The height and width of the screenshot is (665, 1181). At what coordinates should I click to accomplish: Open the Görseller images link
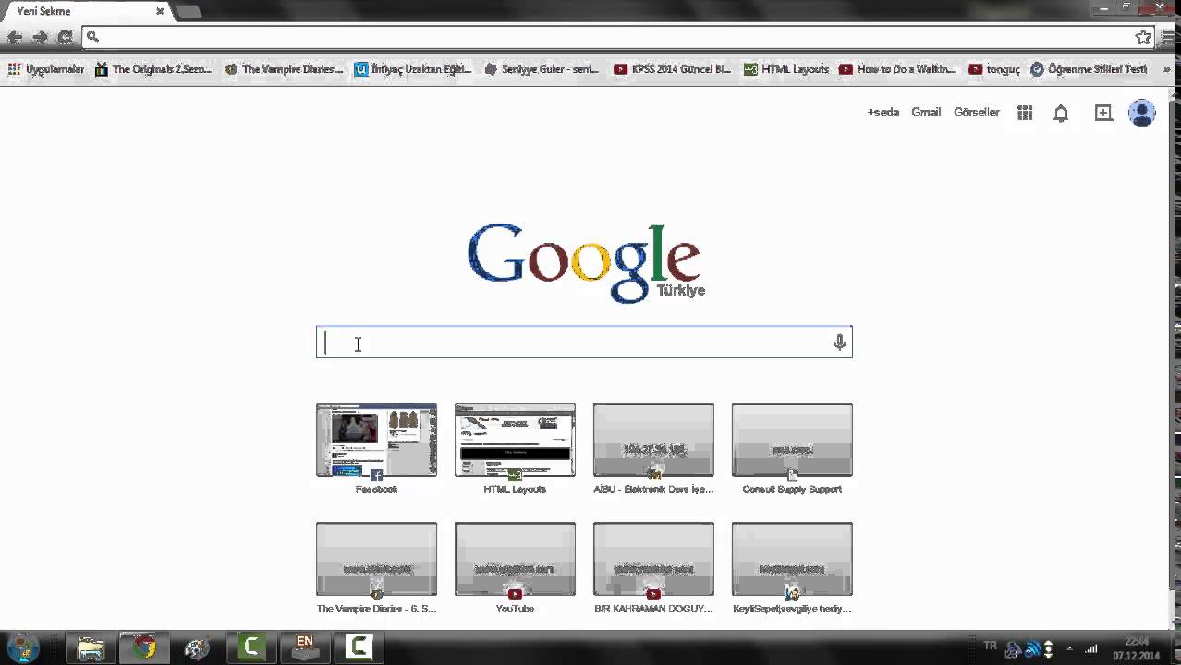(x=977, y=112)
